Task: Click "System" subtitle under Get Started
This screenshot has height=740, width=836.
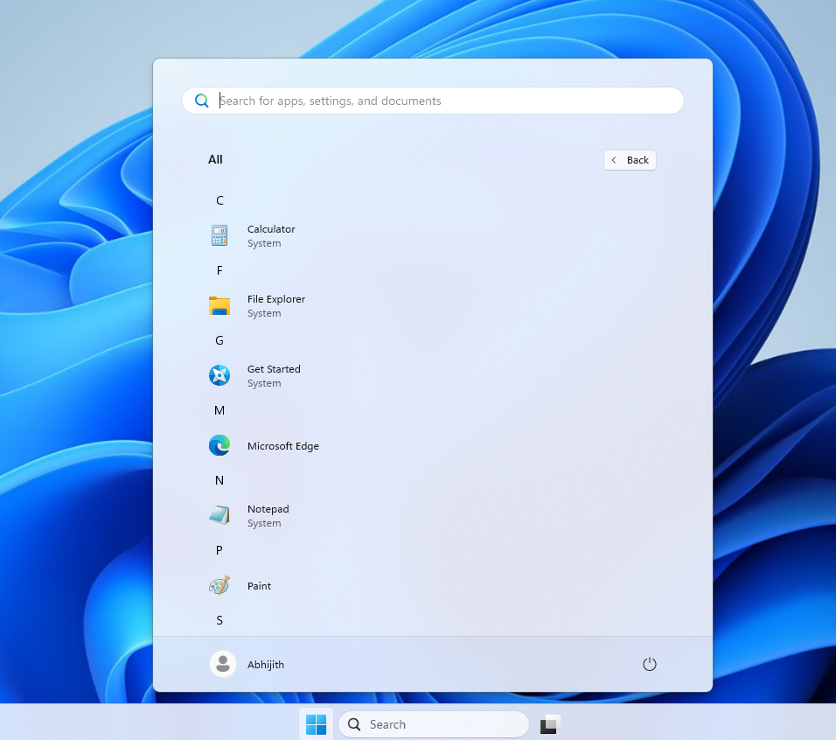Action: [264, 383]
